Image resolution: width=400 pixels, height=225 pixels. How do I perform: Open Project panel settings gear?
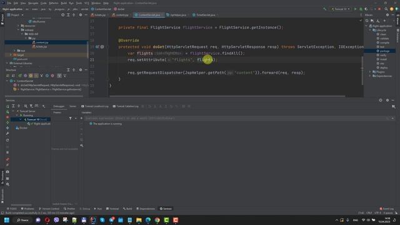(x=81, y=15)
